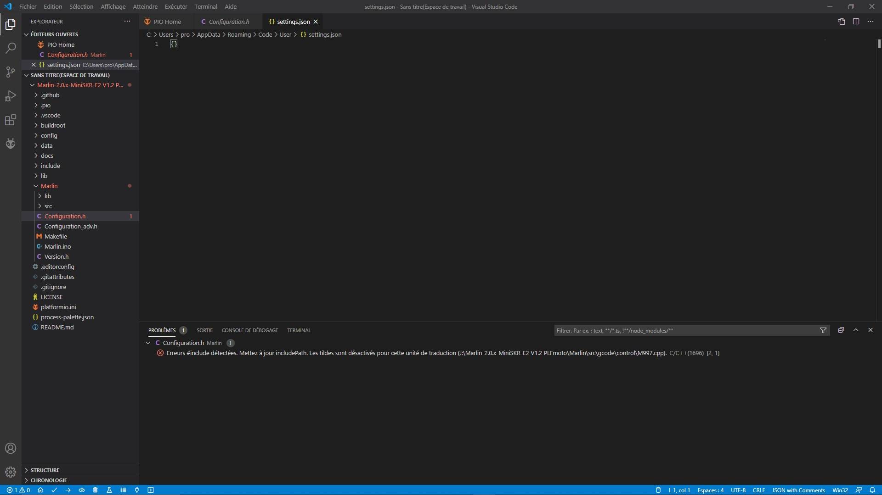Open notifications bell in status bar
Screen dimensions: 882x495
coord(872,490)
